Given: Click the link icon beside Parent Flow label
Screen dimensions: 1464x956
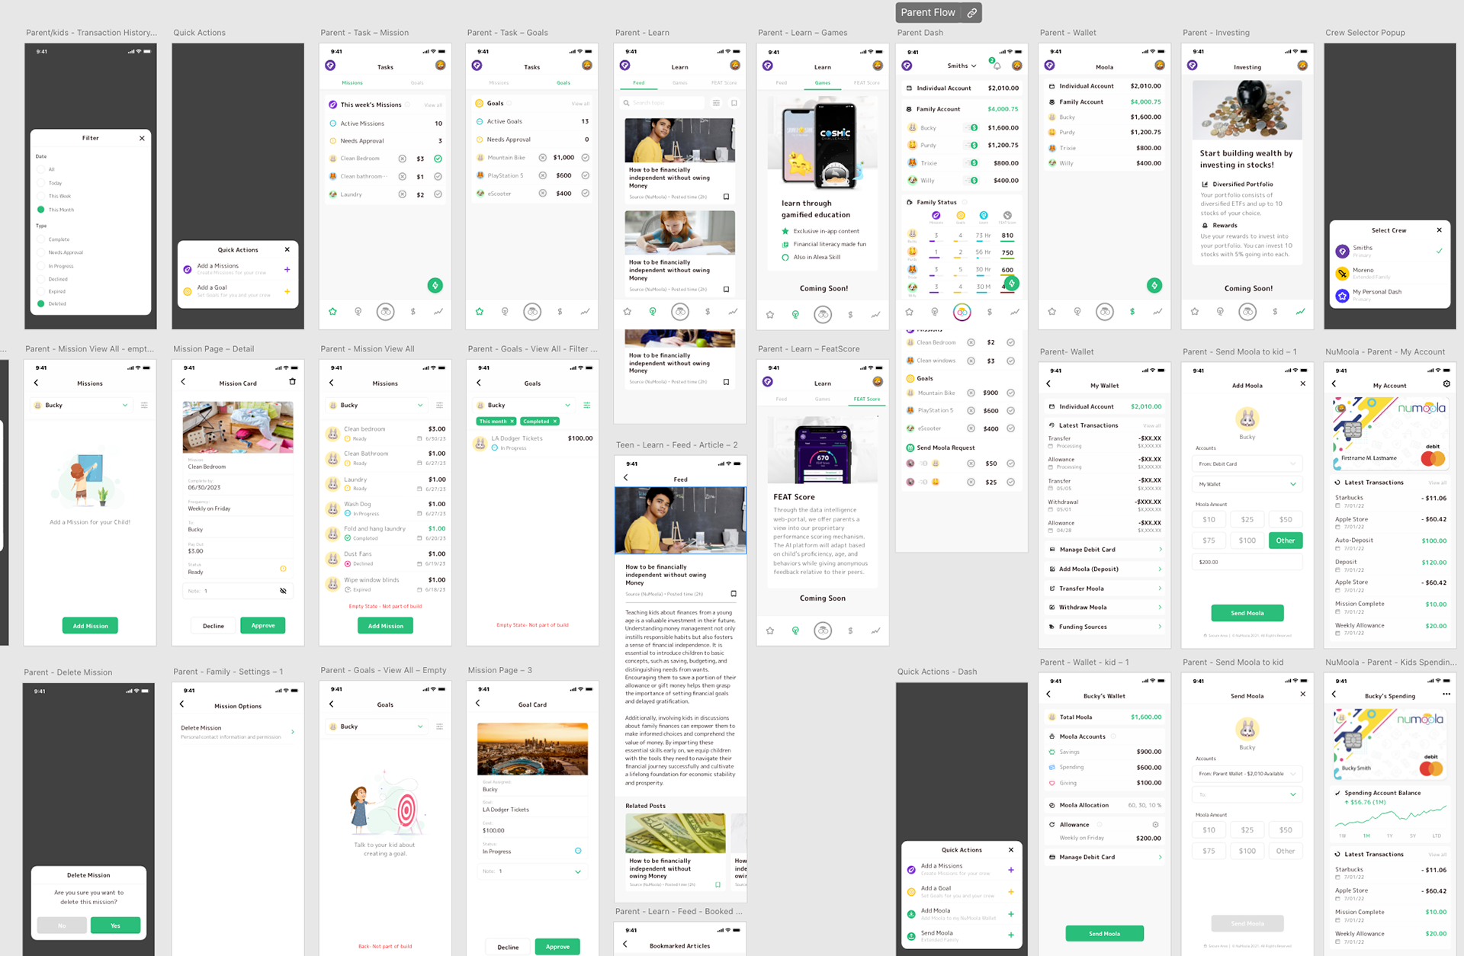Looking at the screenshot, I should 971,12.
